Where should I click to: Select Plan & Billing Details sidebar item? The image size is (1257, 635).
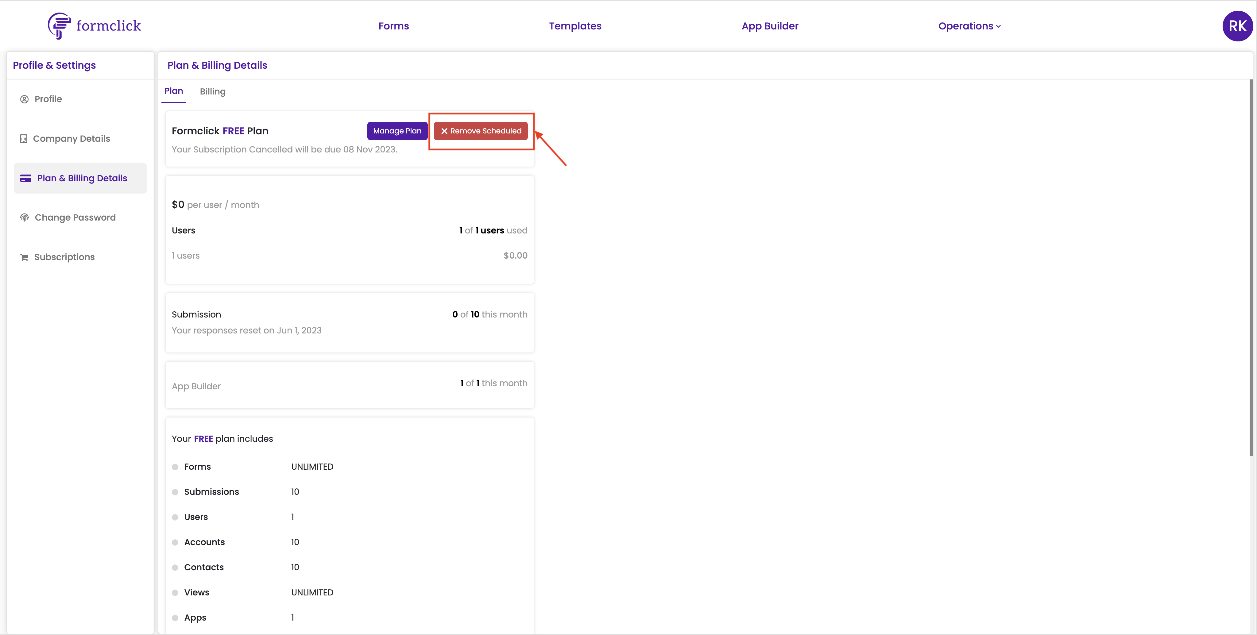click(80, 178)
